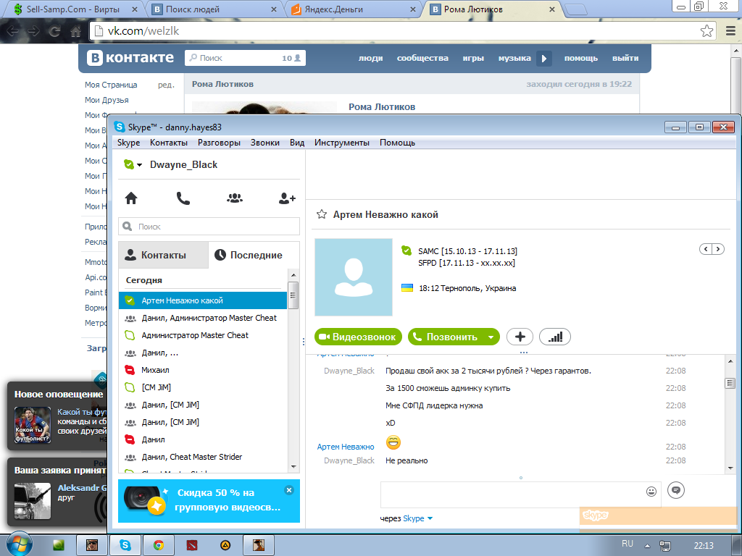Click the chat history scroll-down arrow
Viewport: 742px width, 556px height.
[x=730, y=467]
